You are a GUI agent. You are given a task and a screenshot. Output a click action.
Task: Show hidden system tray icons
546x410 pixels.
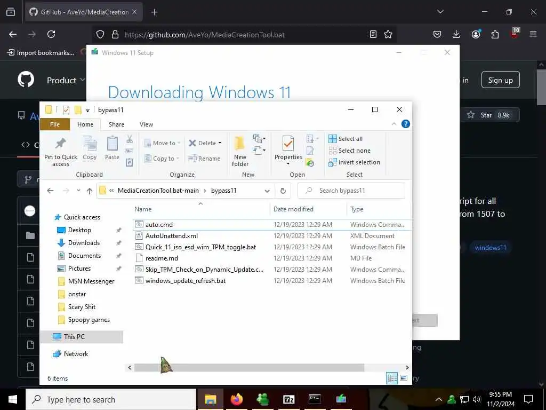439,399
